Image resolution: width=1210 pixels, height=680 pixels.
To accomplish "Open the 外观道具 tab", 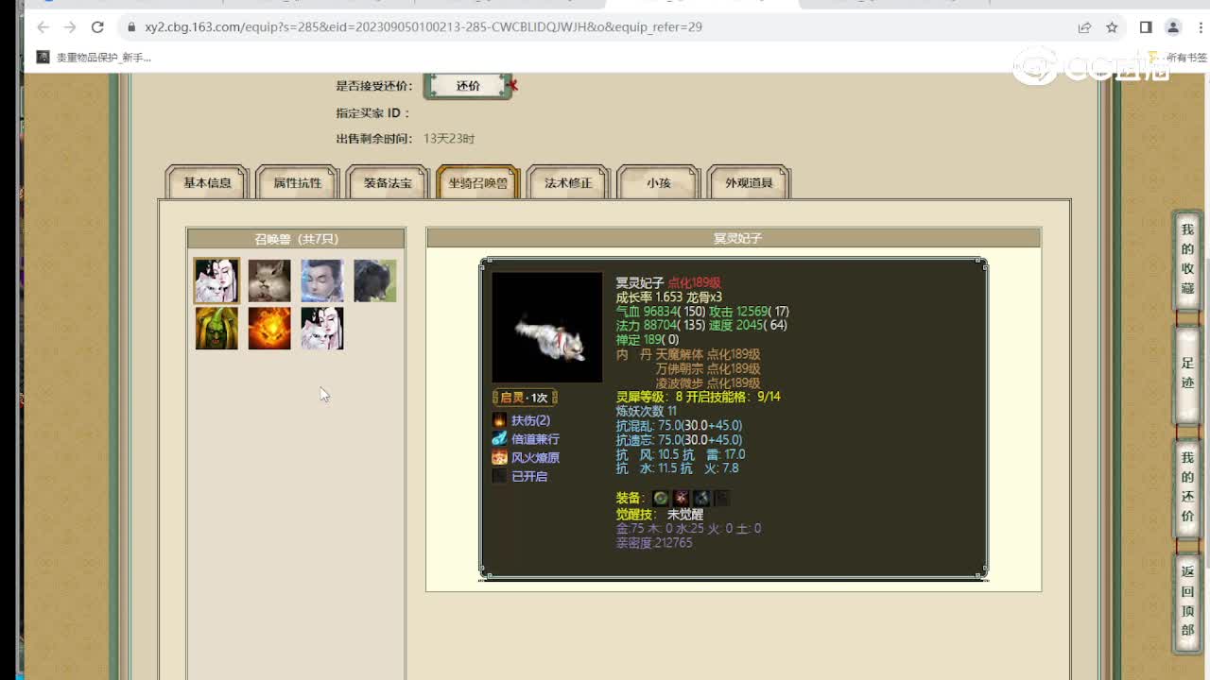I will point(749,182).
